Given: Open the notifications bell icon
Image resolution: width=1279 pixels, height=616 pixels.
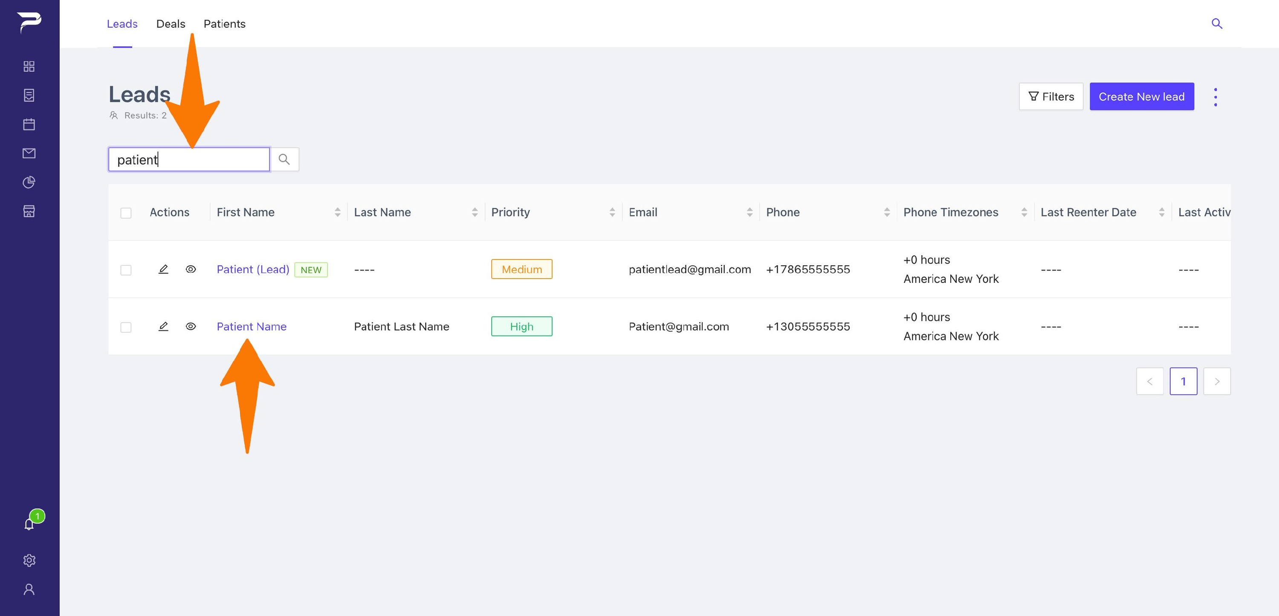Looking at the screenshot, I should (x=29, y=524).
